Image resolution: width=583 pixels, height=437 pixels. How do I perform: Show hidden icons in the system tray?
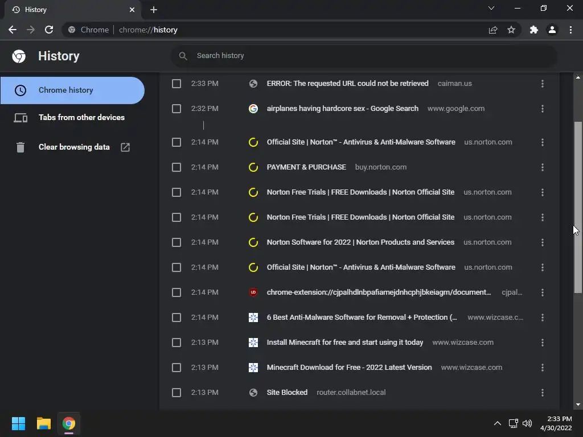point(498,423)
